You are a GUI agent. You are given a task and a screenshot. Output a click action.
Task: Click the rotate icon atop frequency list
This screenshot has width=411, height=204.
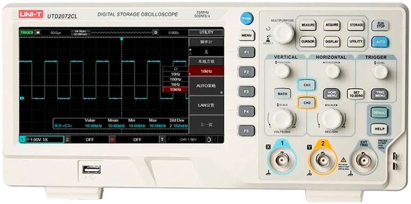coord(175,69)
